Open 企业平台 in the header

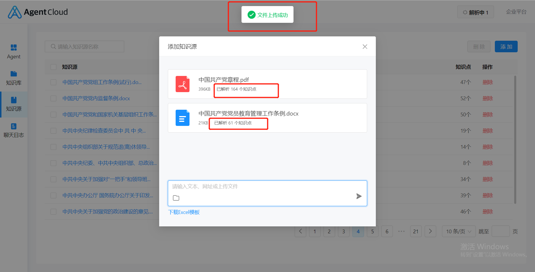[x=516, y=12]
